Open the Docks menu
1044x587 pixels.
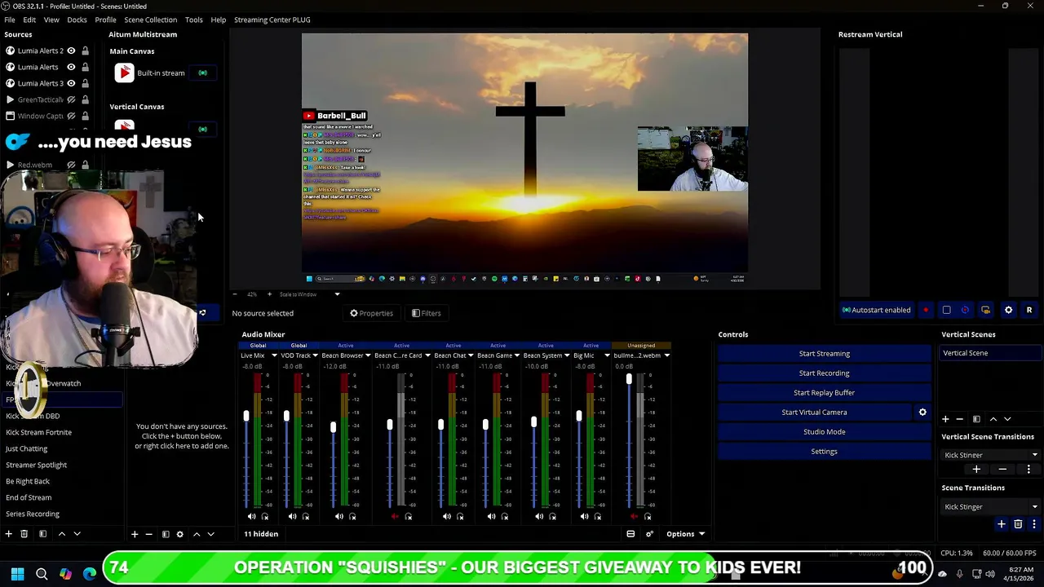(x=77, y=20)
